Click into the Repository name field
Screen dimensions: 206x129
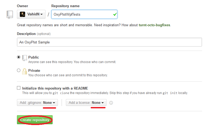(x=81, y=14)
